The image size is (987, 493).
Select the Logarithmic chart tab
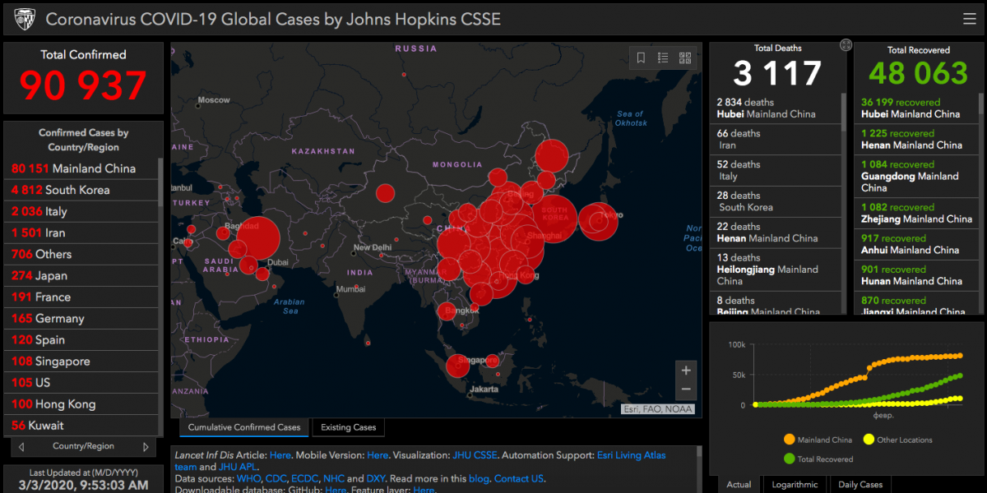click(795, 484)
